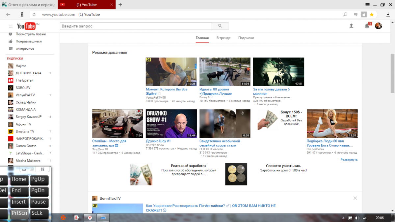Click the Yandex browser taskbar icon

click(x=89, y=218)
